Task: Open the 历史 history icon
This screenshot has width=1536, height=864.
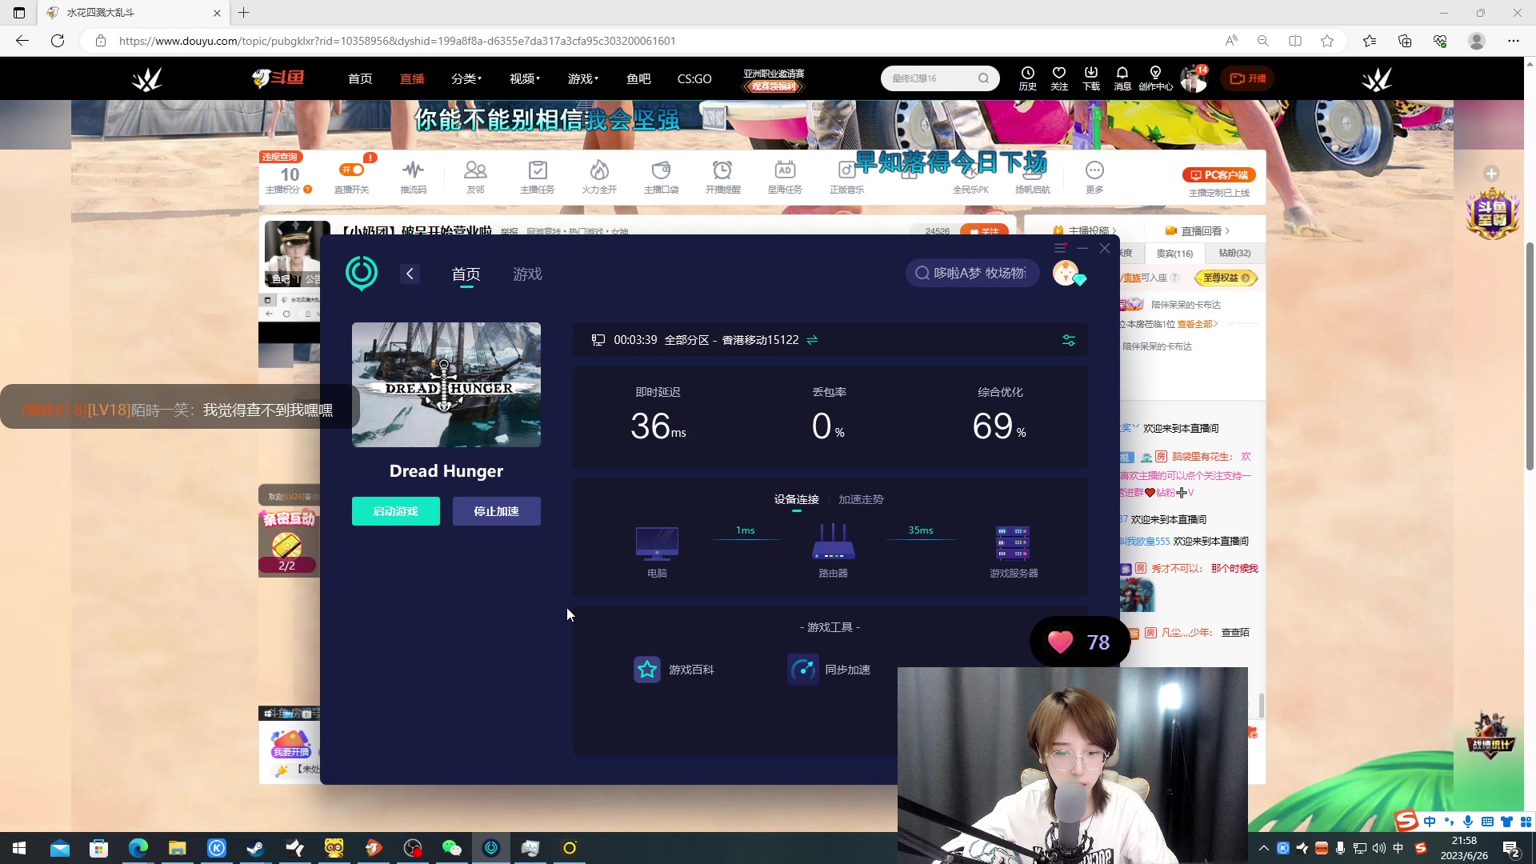Action: coord(1028,78)
